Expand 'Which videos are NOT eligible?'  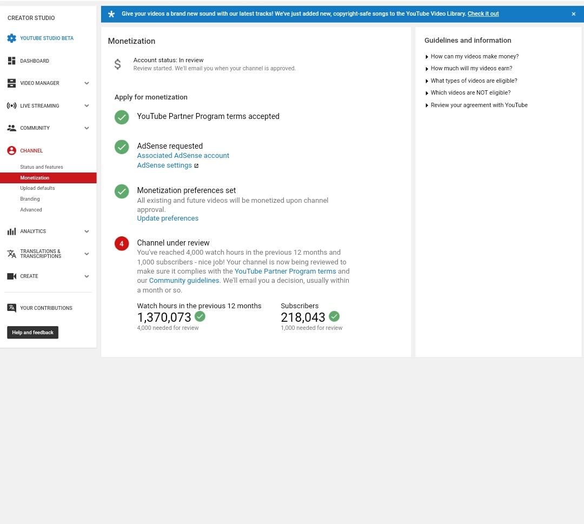pos(467,92)
